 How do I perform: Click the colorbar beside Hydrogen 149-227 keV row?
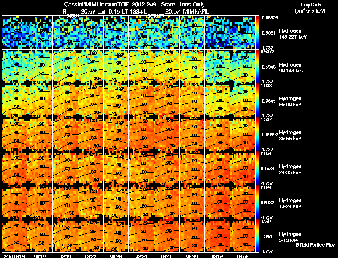[257, 33]
